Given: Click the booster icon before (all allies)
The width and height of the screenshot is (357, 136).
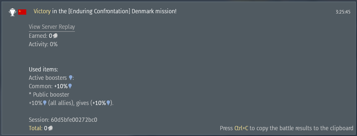Looking at the screenshot, I should click(45, 103).
